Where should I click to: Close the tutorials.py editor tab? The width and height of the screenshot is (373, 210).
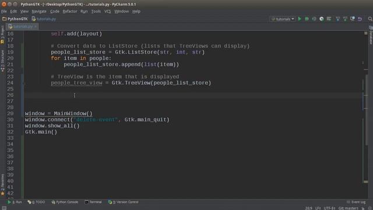tap(36, 27)
